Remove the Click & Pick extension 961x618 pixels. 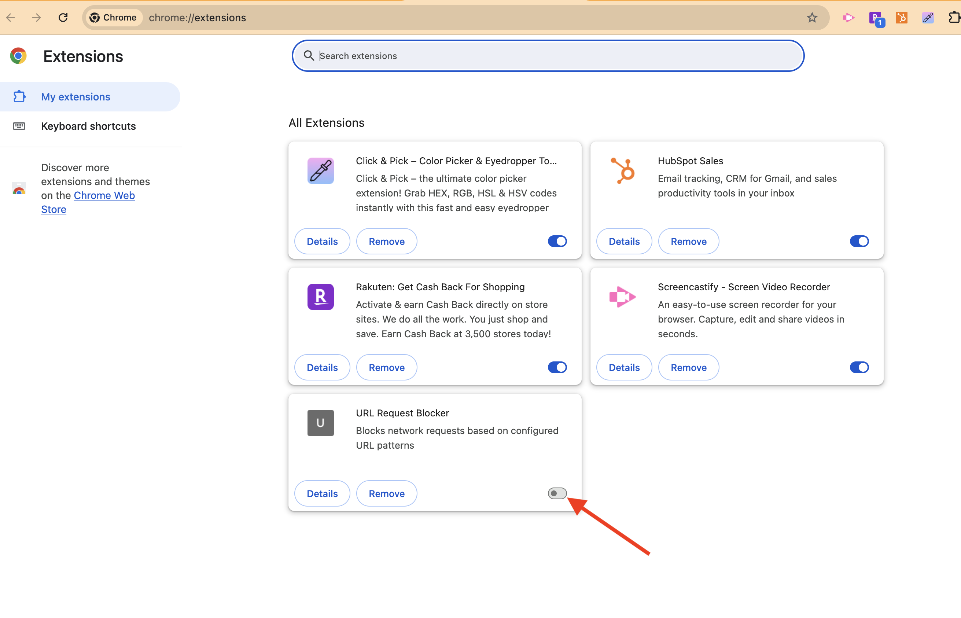click(387, 241)
